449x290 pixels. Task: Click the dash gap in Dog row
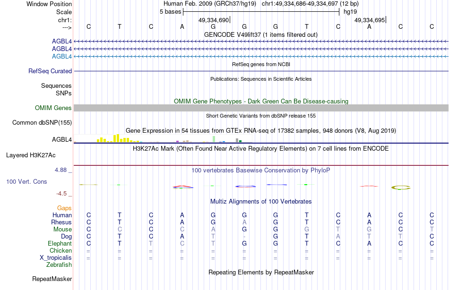(244, 237)
